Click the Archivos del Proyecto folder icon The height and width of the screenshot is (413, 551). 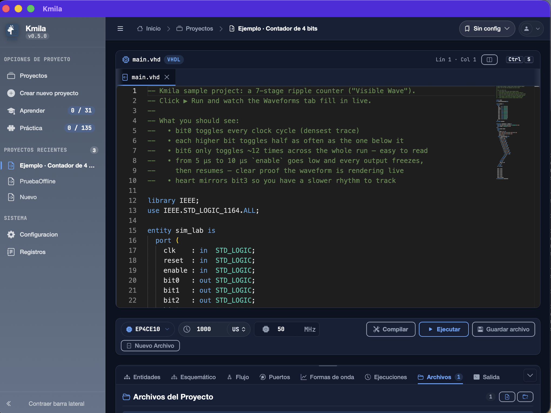(126, 397)
